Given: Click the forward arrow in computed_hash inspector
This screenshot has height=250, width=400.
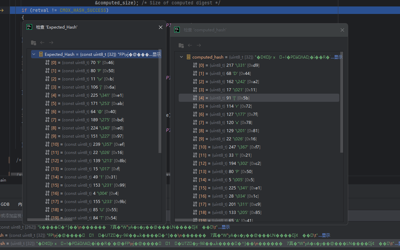Looking at the screenshot, I should point(199,46).
